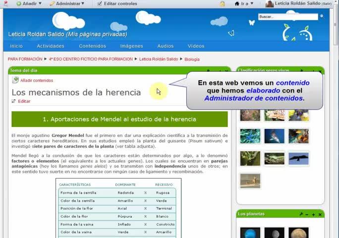Click the Forma de la semilla row
The width and height of the screenshot is (339, 238).
point(117,193)
